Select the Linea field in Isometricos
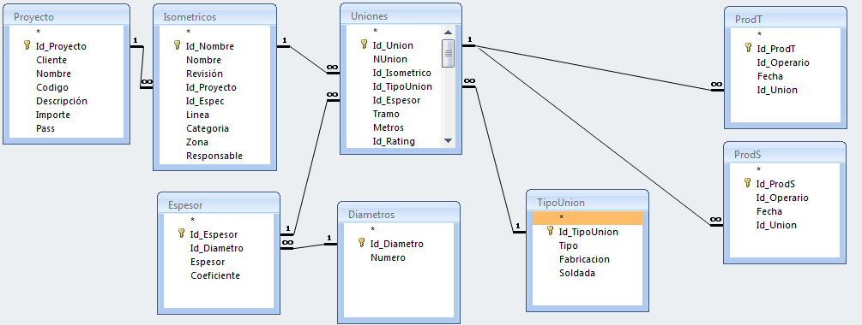 (x=197, y=115)
